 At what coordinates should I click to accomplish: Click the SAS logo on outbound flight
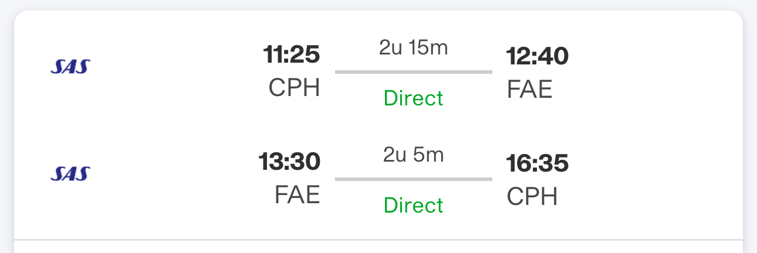click(x=69, y=66)
